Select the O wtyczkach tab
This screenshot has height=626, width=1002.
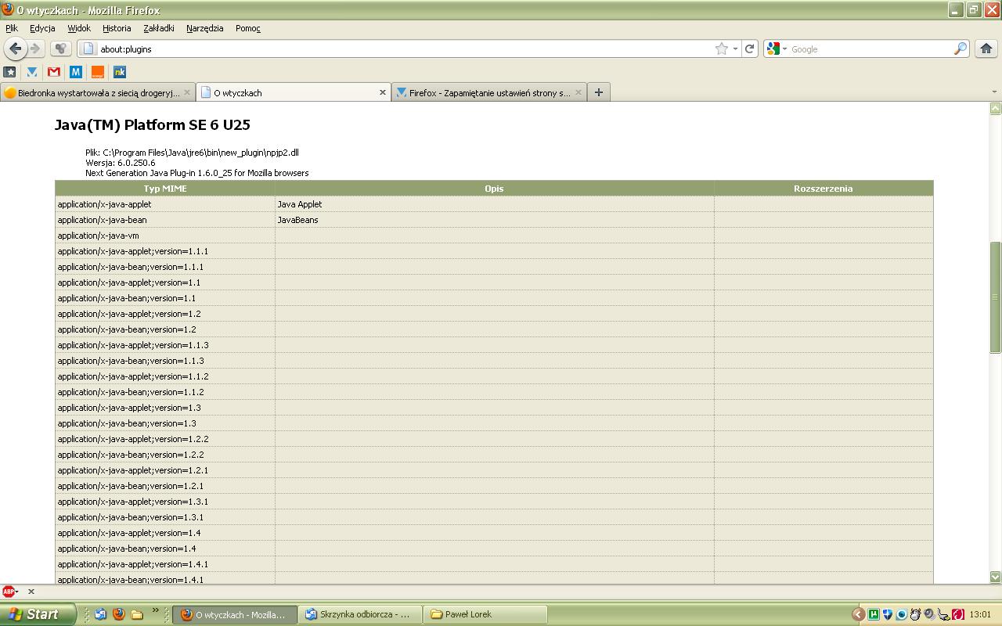click(x=293, y=92)
